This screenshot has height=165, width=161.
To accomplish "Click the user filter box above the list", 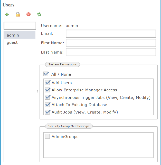I will [20, 25].
